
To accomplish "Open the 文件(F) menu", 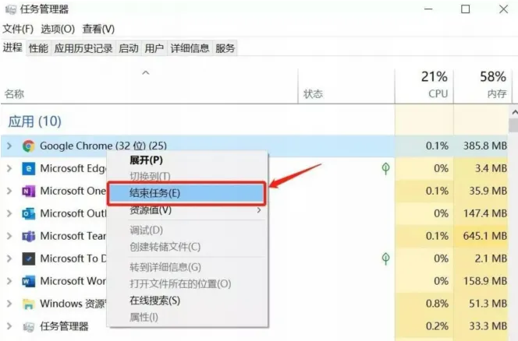I will click(x=18, y=29).
